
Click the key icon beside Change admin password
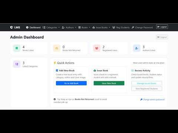pos(141,99)
